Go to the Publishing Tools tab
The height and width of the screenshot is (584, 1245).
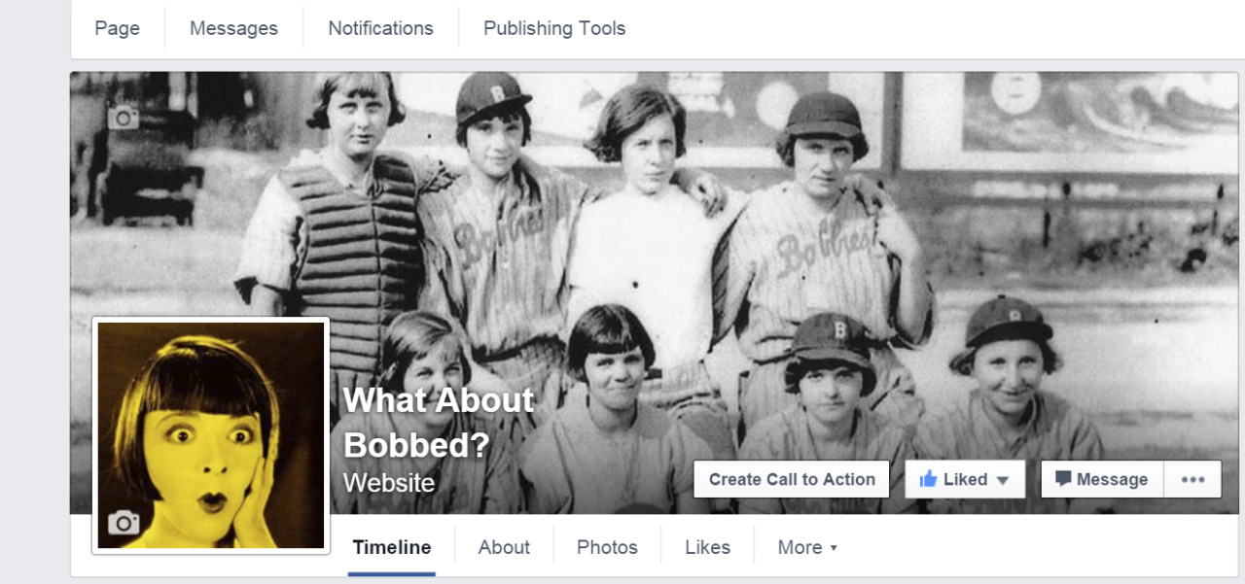coord(554,28)
